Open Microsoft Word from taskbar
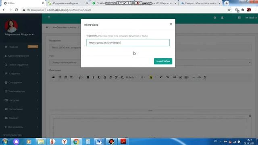 pos(99,141)
